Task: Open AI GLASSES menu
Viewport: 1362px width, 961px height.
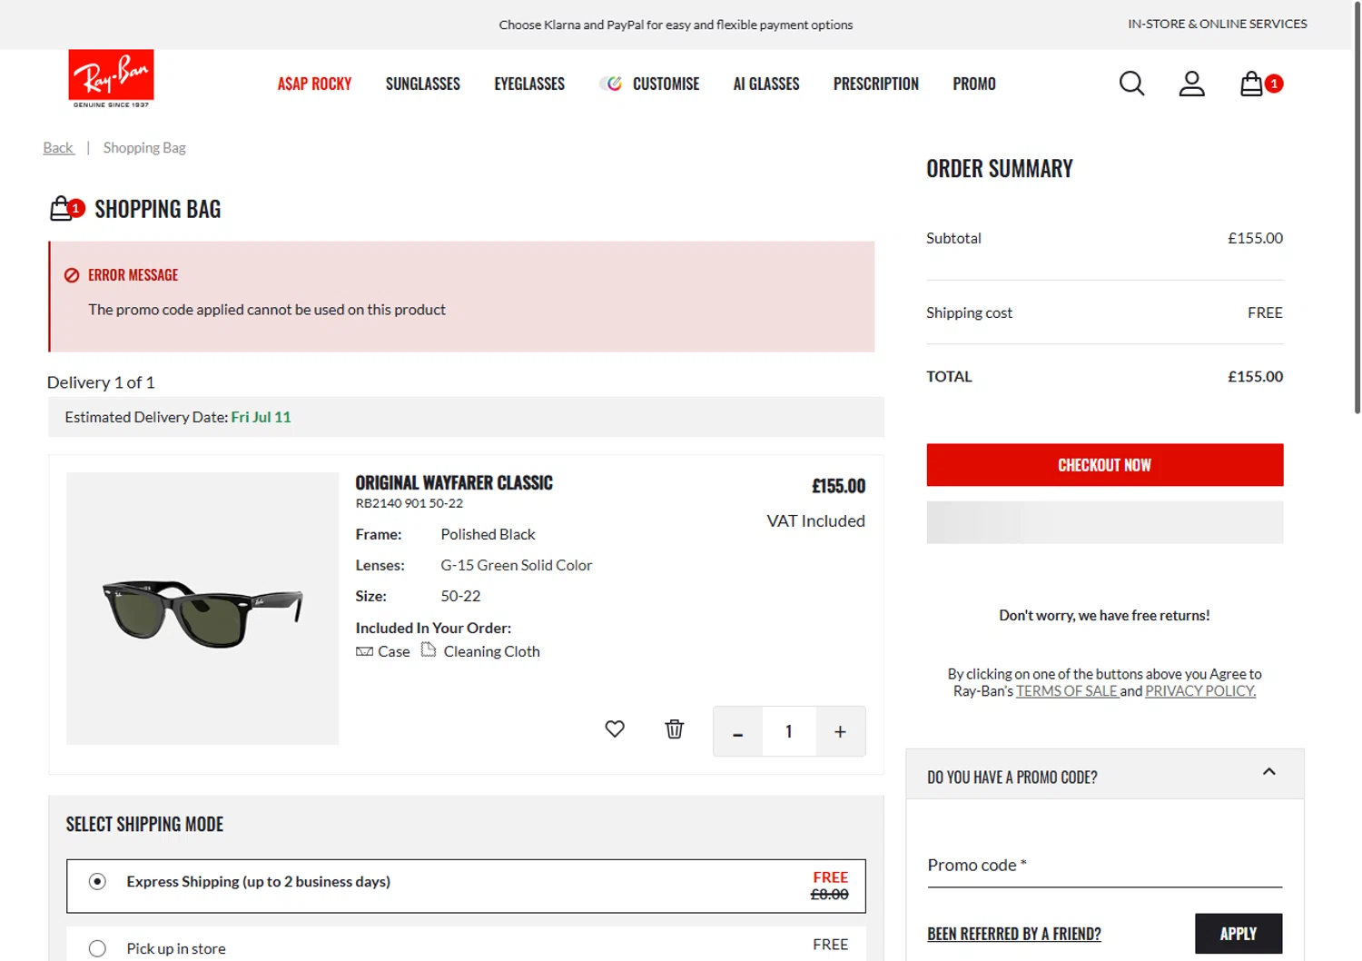Action: click(x=766, y=84)
